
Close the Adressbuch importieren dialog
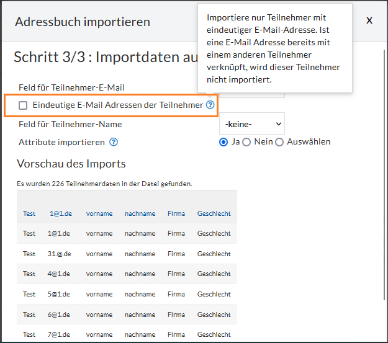coord(369,20)
